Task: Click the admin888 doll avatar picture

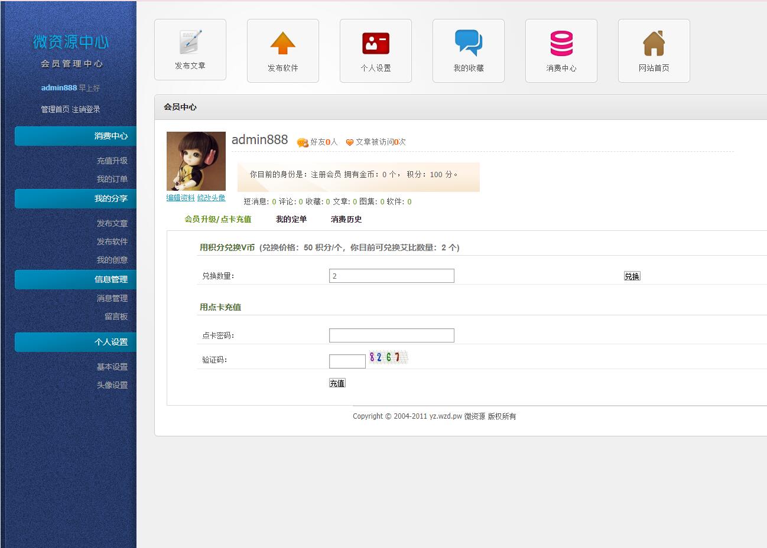Action: [196, 161]
